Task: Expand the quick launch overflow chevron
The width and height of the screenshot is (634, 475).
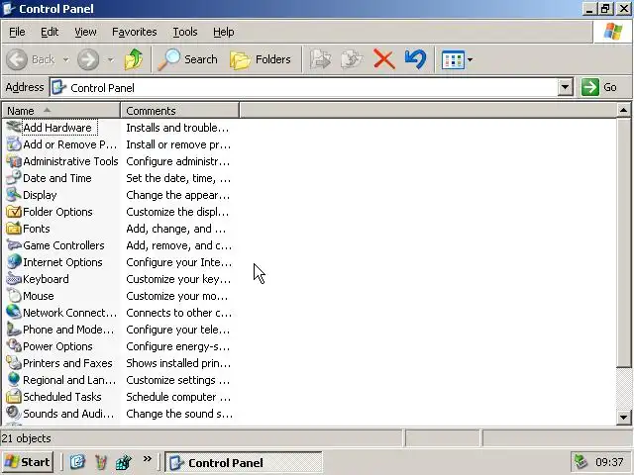Action: (148, 458)
